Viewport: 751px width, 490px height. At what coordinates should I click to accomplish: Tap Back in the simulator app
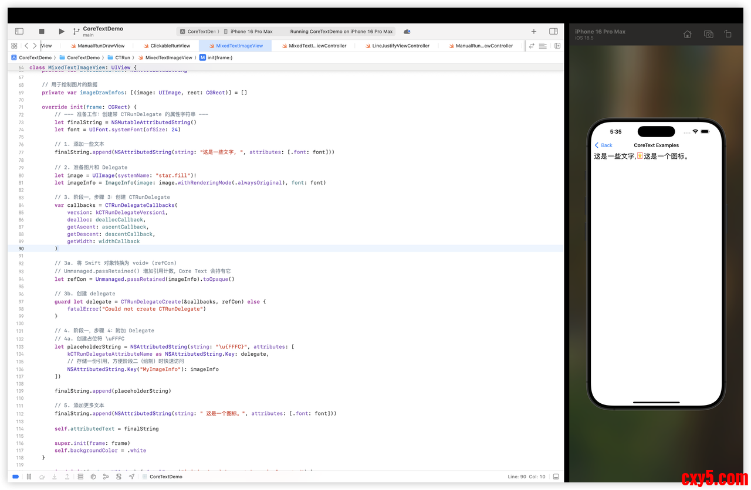pos(603,145)
